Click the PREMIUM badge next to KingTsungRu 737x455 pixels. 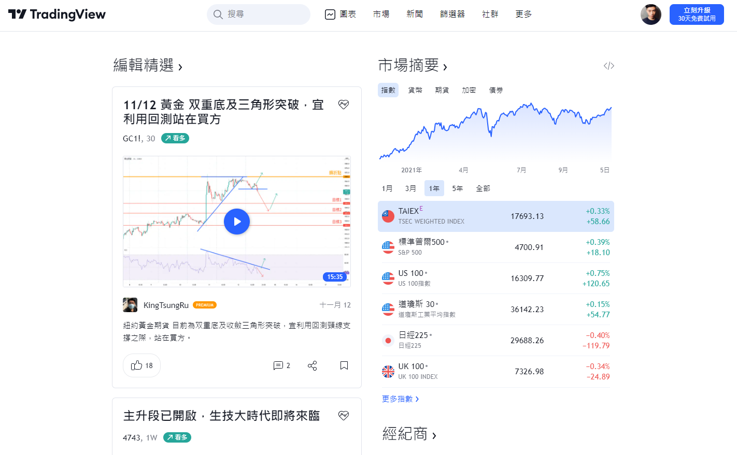(x=205, y=305)
